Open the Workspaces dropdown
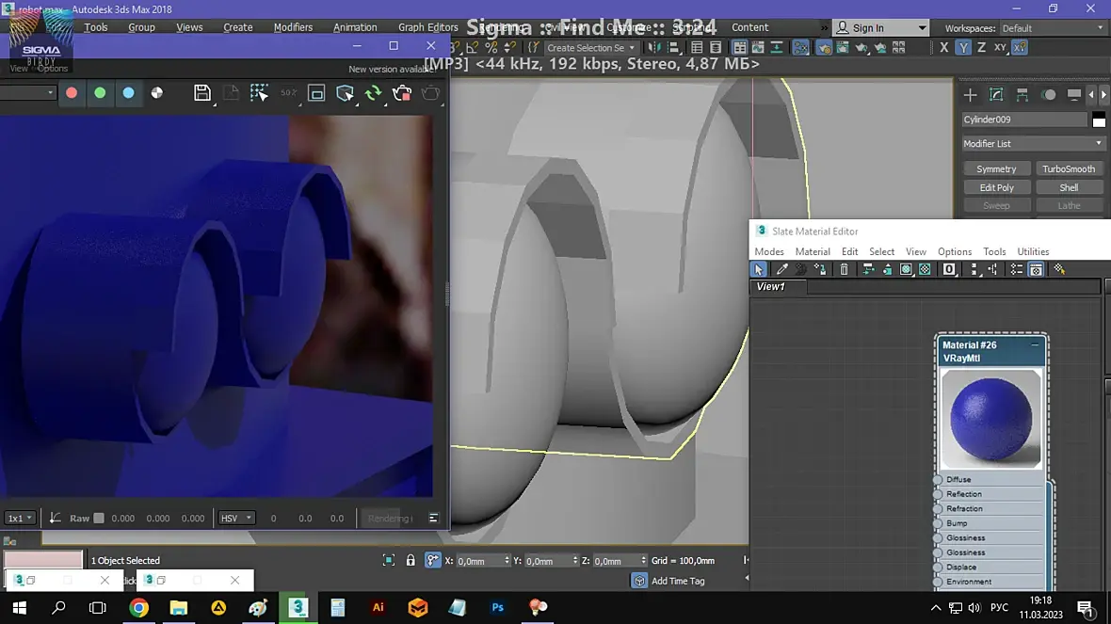1111x624 pixels. coord(1052,28)
